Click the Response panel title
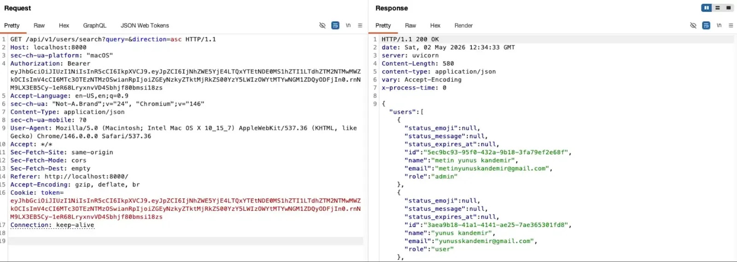The height and width of the screenshot is (262, 737). coord(392,8)
